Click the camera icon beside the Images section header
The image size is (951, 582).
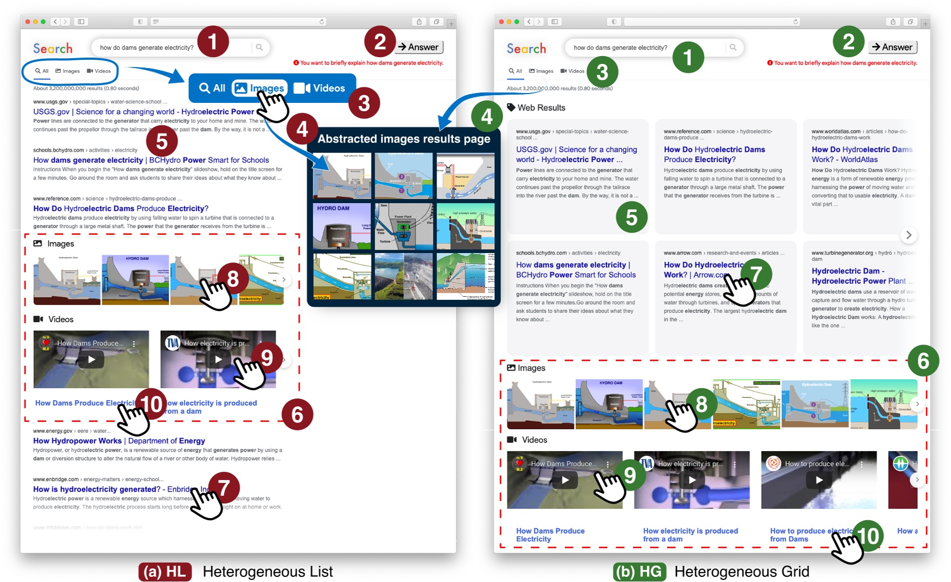click(37, 243)
